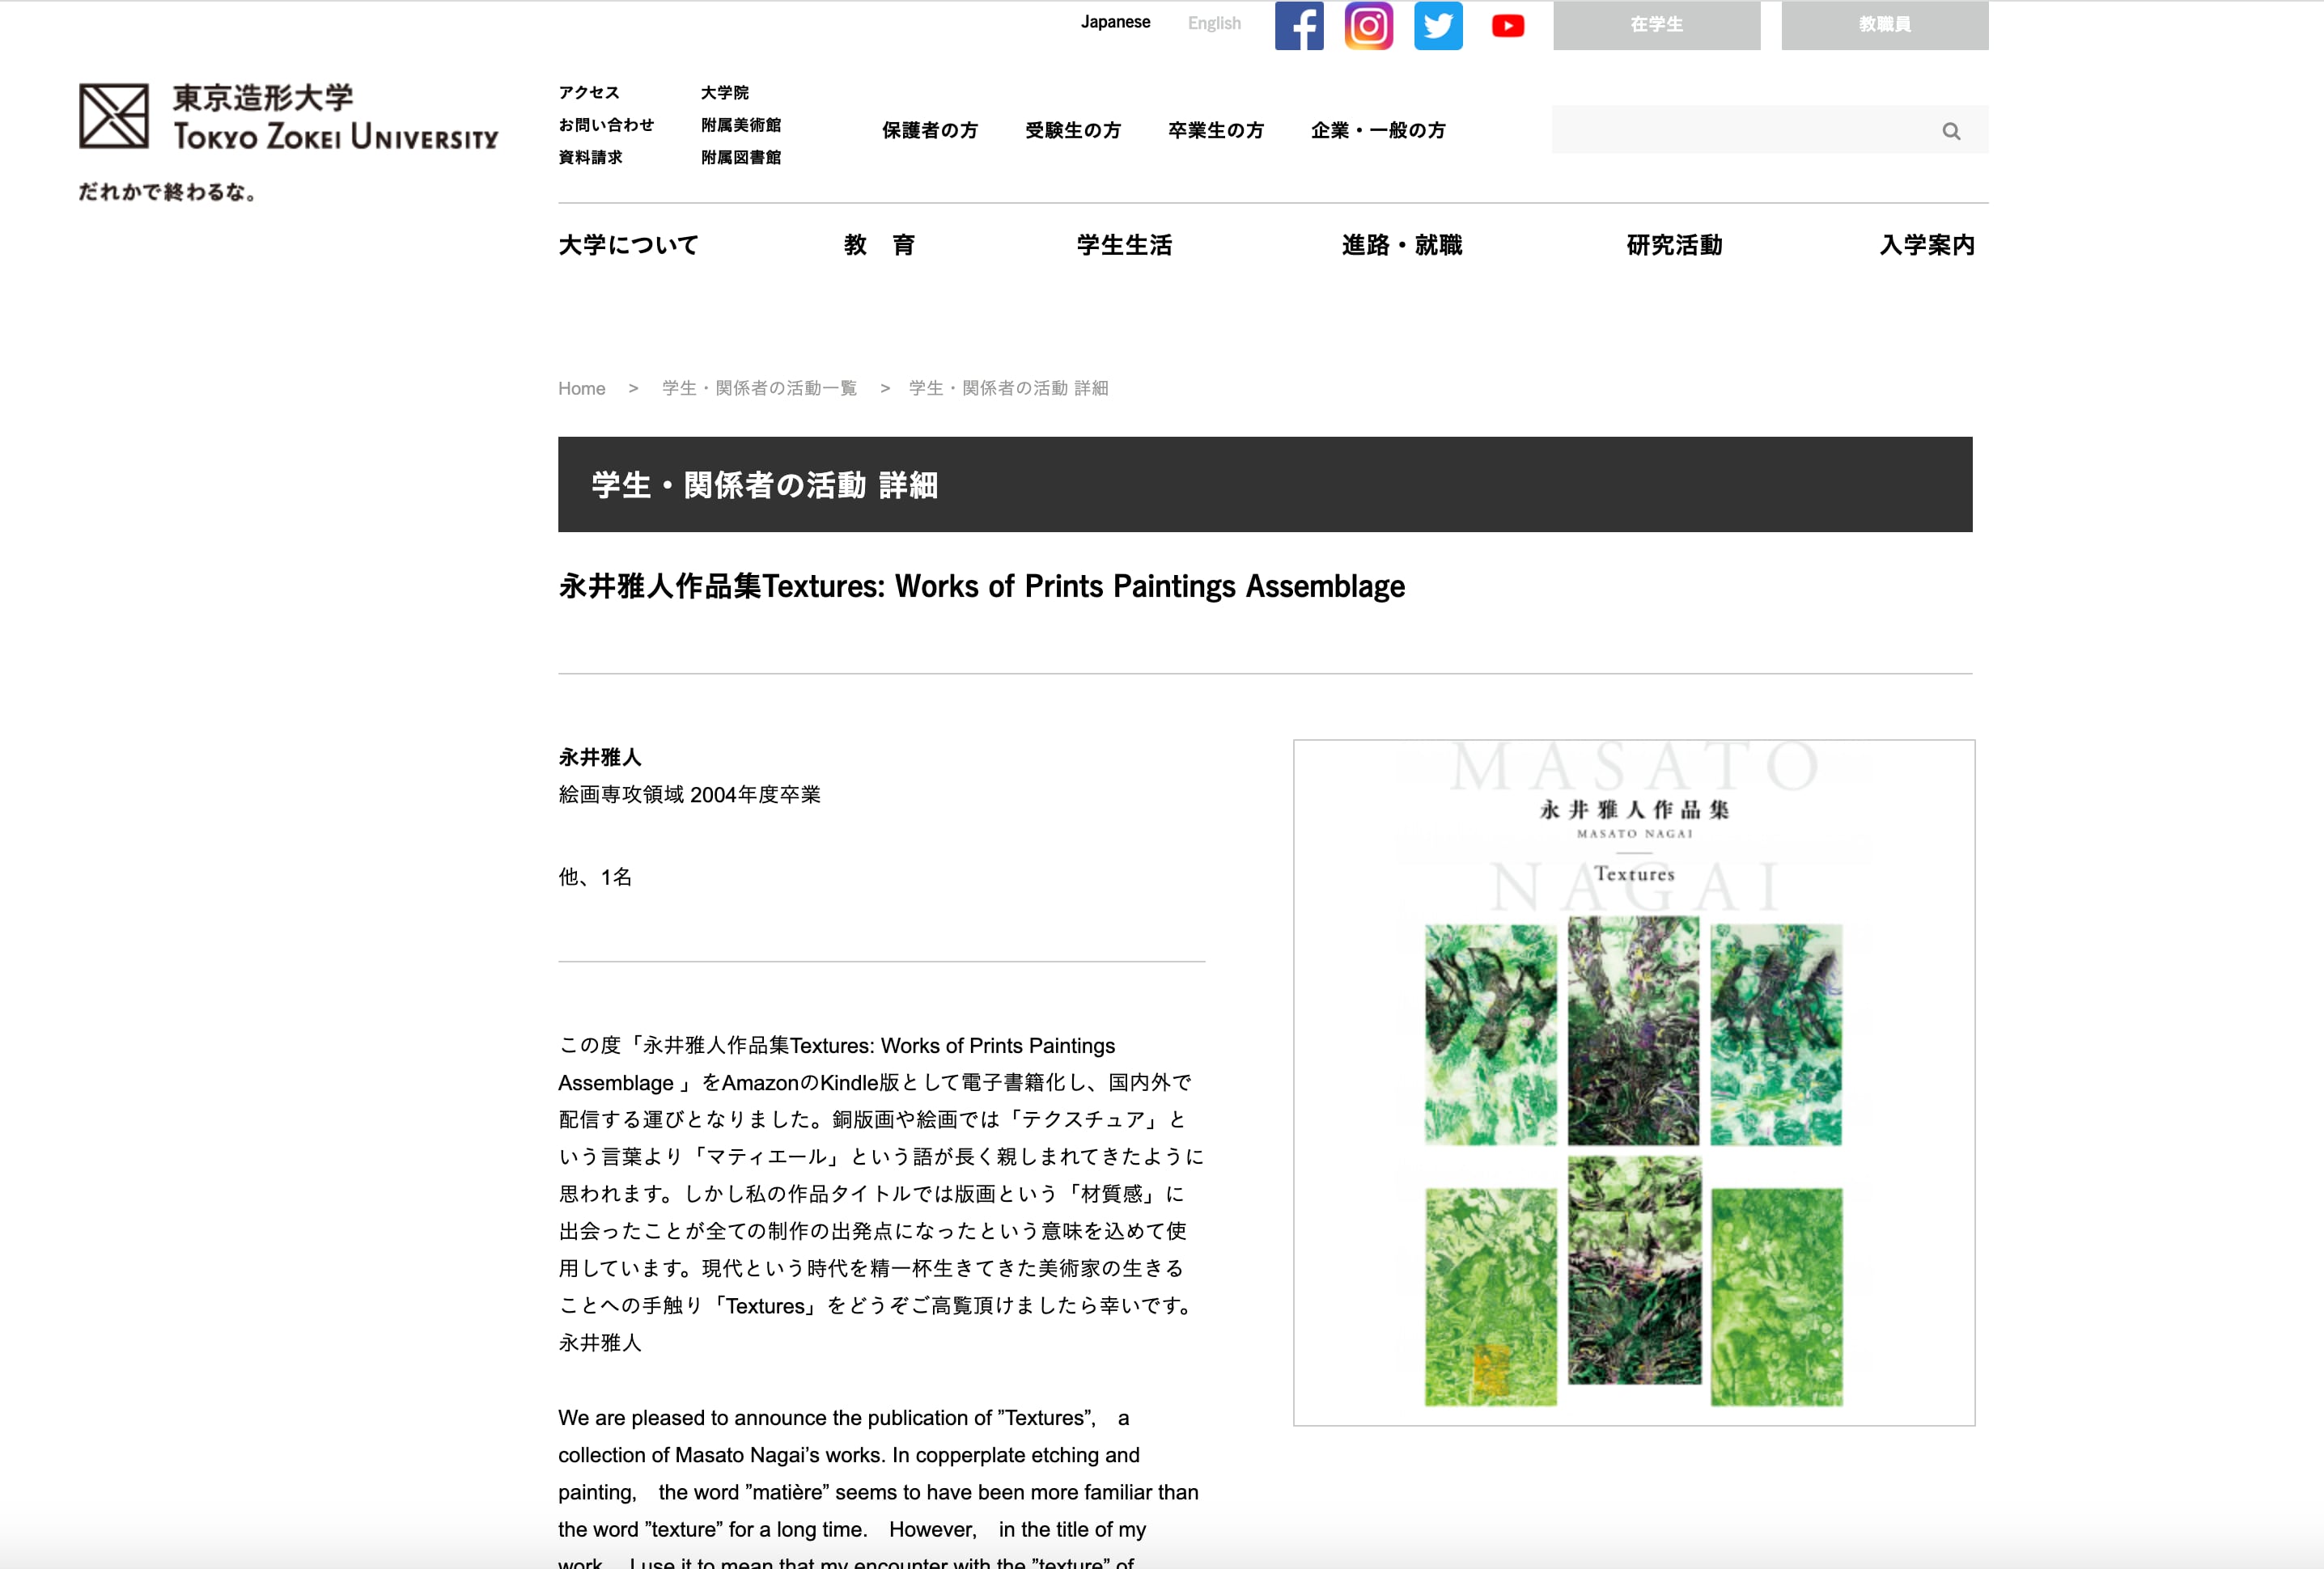This screenshot has height=1569, width=2324.
Task: Select the Japanese language option
Action: (x=1115, y=22)
